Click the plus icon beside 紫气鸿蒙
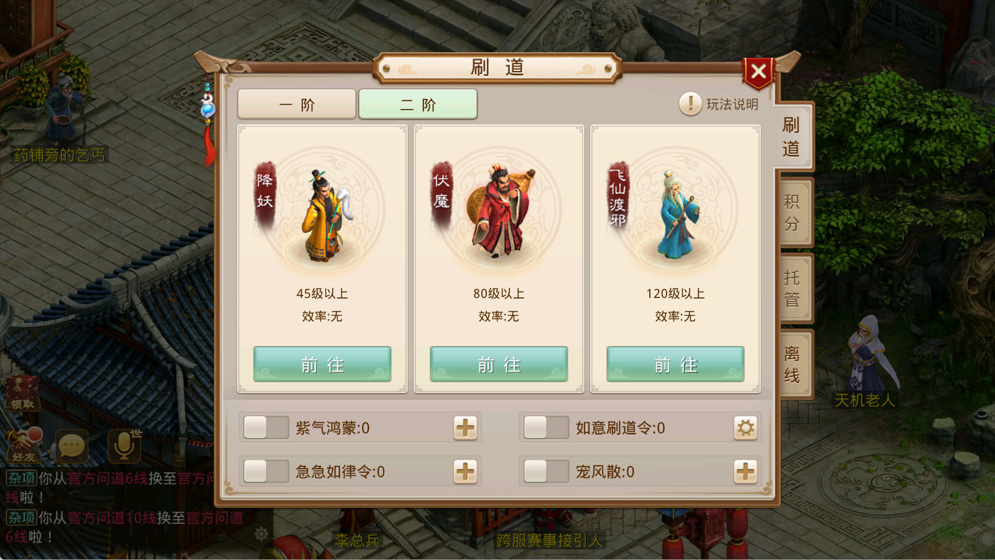The height and width of the screenshot is (560, 995). (x=465, y=428)
